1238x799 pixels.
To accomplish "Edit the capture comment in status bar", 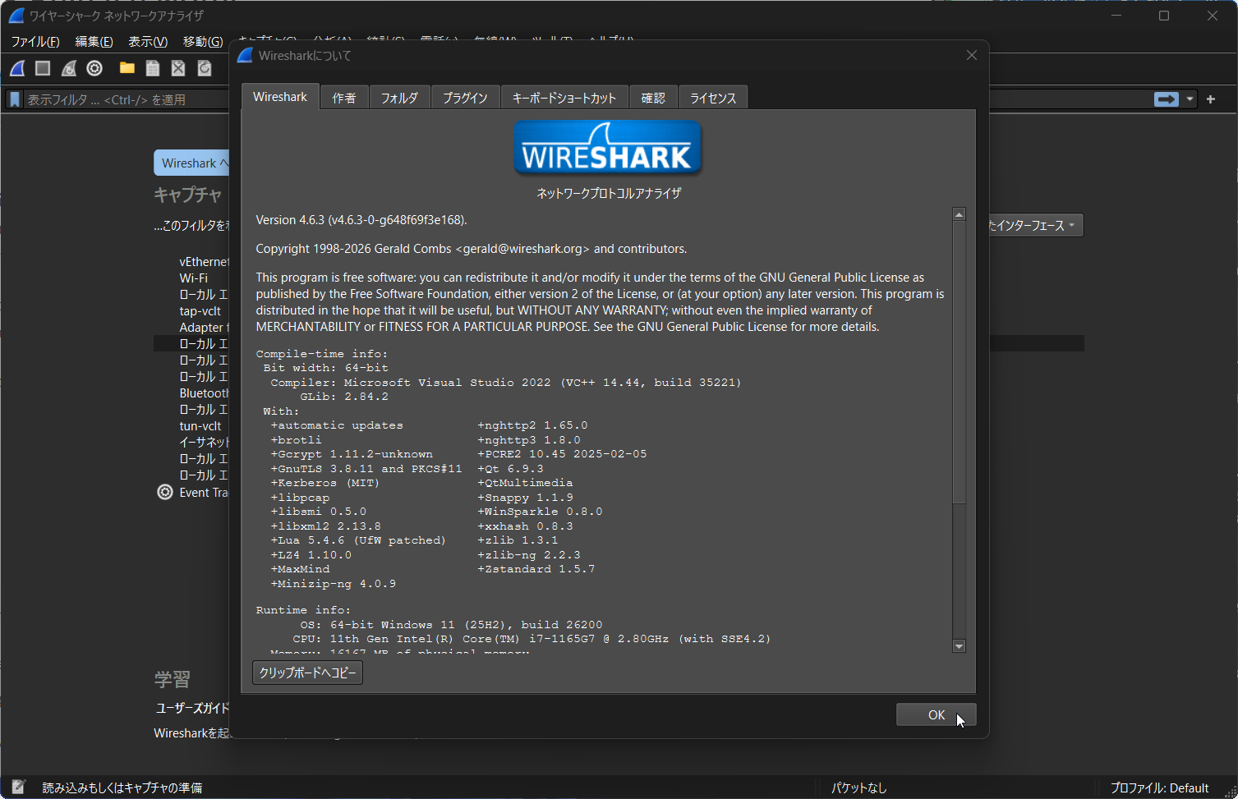I will tap(18, 786).
